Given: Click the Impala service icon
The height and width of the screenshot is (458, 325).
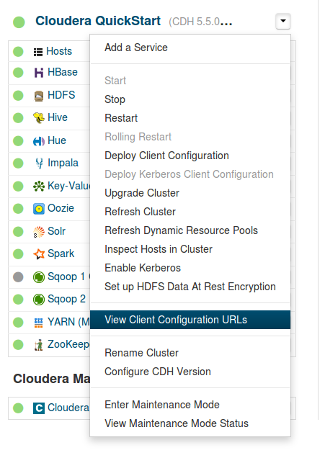Looking at the screenshot, I should (x=39, y=163).
